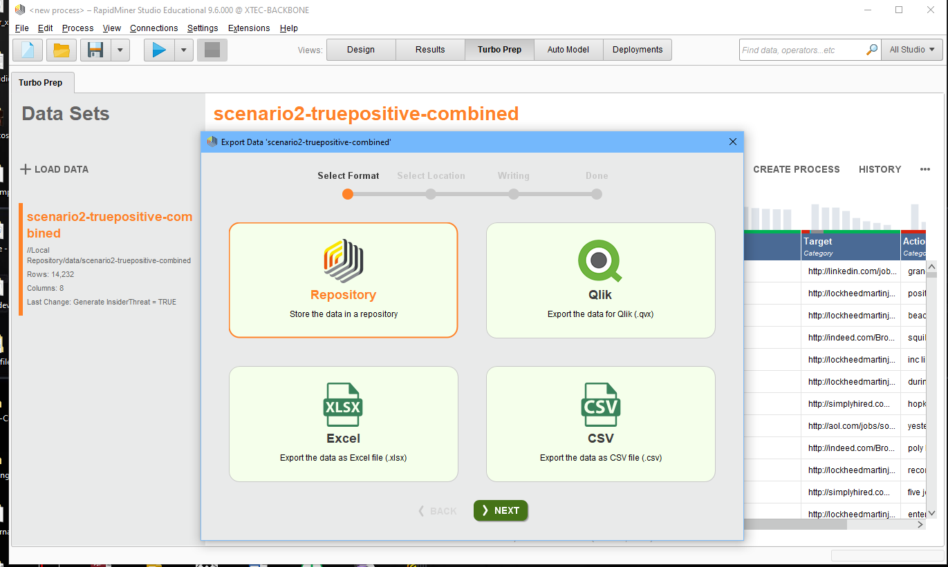Click the Select Location step marker
The width and height of the screenshot is (948, 567).
click(431, 194)
